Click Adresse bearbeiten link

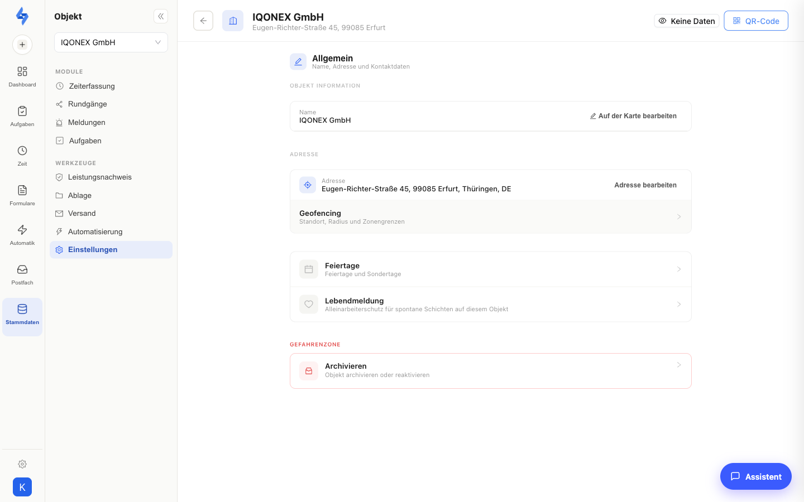[x=645, y=185]
